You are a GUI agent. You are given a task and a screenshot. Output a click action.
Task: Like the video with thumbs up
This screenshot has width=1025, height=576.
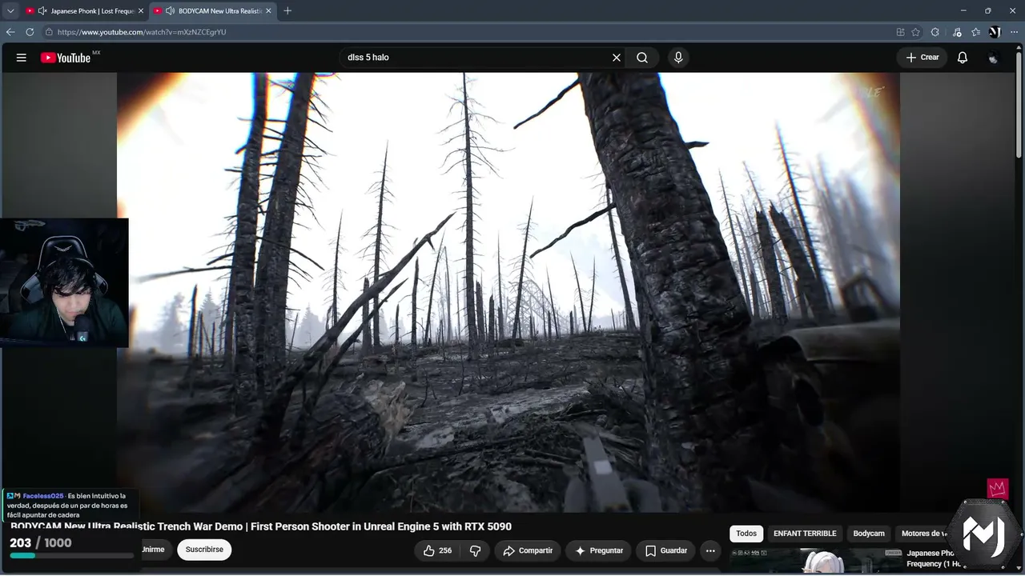pyautogui.click(x=437, y=550)
